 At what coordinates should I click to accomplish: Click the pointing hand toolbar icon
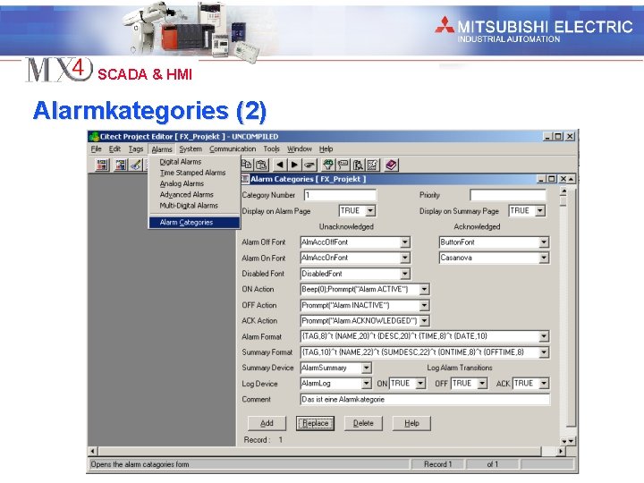click(x=309, y=165)
